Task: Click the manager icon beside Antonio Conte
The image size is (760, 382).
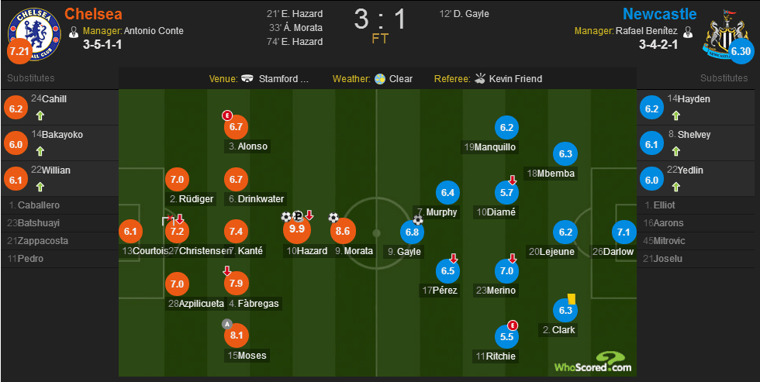Action: click(x=74, y=32)
